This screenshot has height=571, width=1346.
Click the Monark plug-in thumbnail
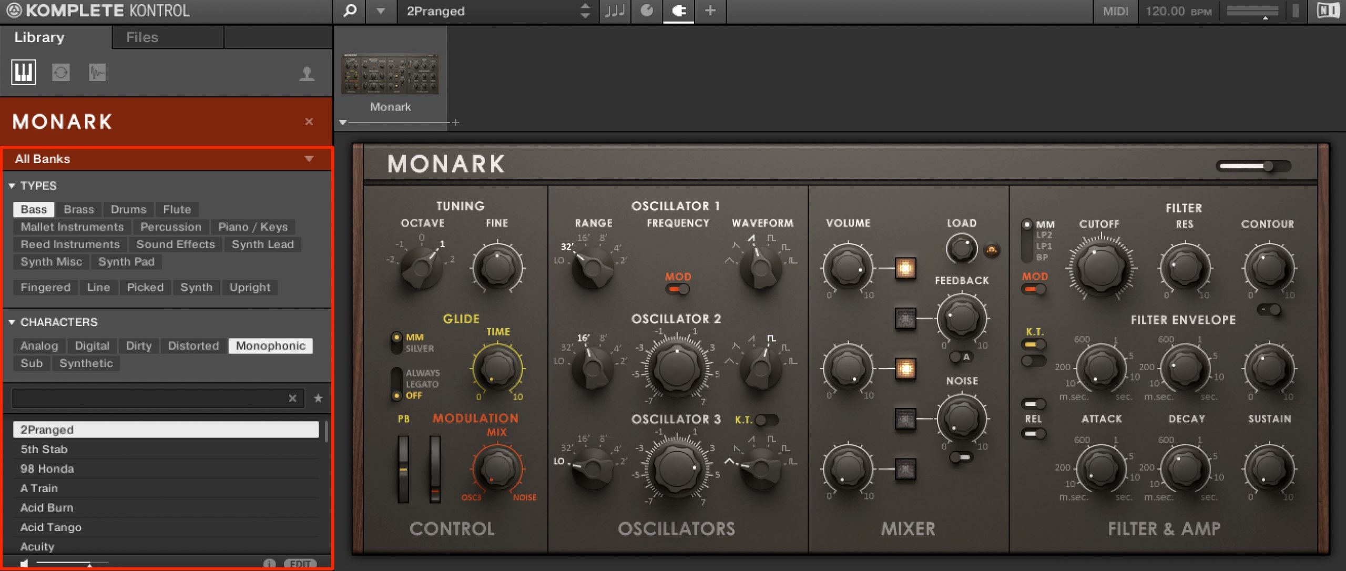coord(390,74)
